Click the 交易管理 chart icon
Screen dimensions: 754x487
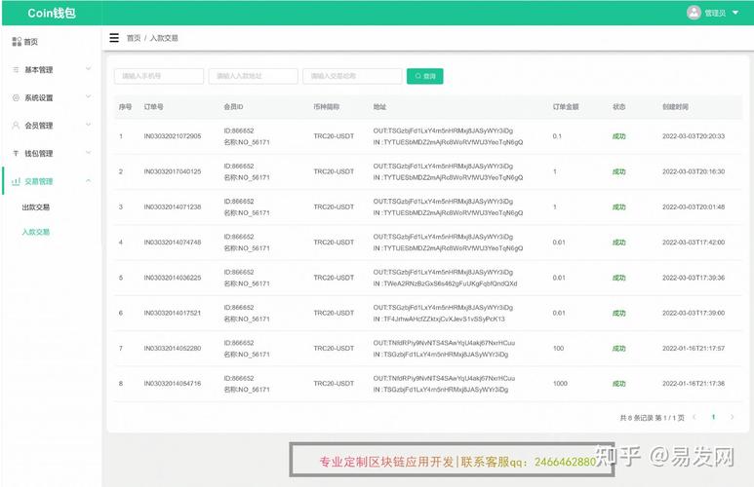[16, 181]
